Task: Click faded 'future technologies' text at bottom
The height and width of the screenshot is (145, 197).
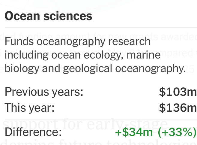Action: 127,142
